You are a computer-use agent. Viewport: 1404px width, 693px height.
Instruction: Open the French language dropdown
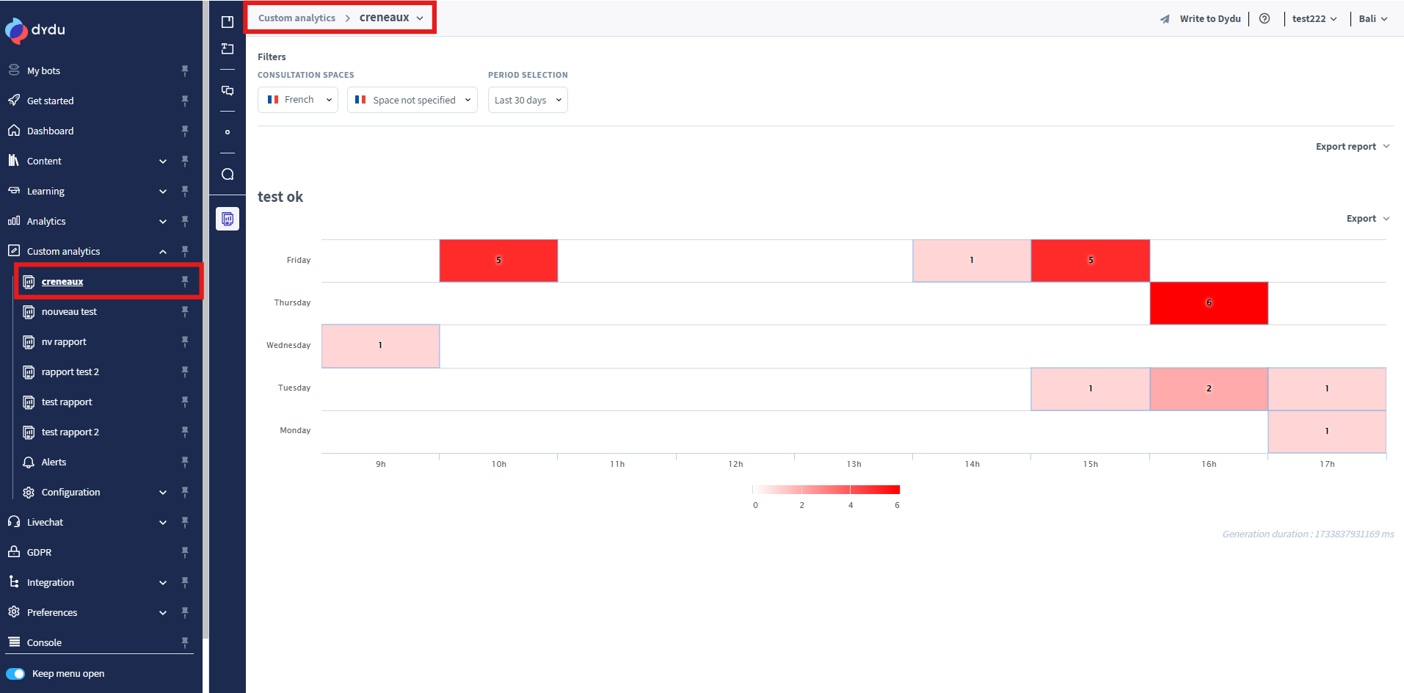click(298, 100)
